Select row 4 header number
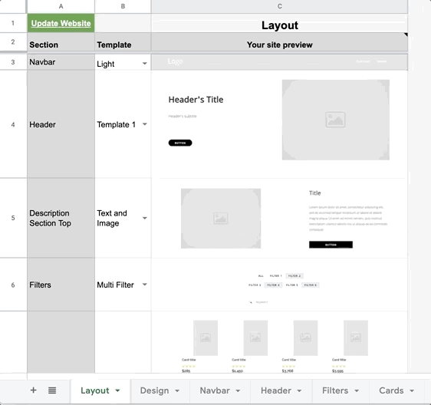Viewport: 431px width, 405px height. point(13,124)
